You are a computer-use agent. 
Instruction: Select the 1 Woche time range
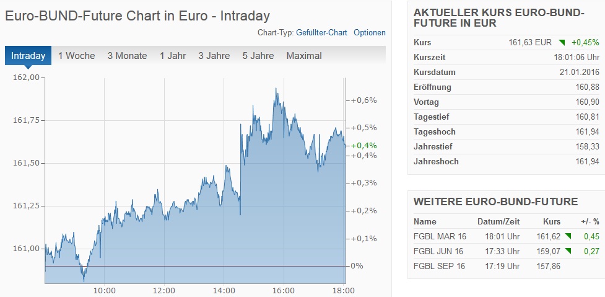(x=77, y=56)
